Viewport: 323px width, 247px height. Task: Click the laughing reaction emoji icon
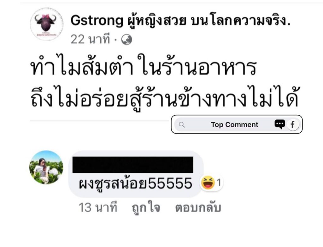point(208,183)
